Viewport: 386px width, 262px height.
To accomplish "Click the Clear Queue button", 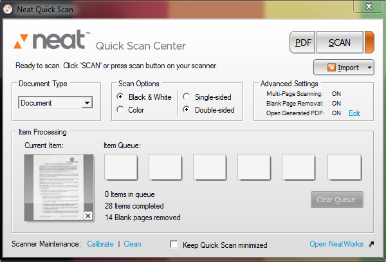I will pyautogui.click(x=336, y=200).
